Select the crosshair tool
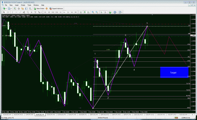 8,12
